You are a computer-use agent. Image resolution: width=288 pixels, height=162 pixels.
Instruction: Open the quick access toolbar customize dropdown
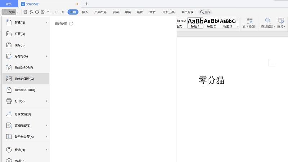point(63,12)
